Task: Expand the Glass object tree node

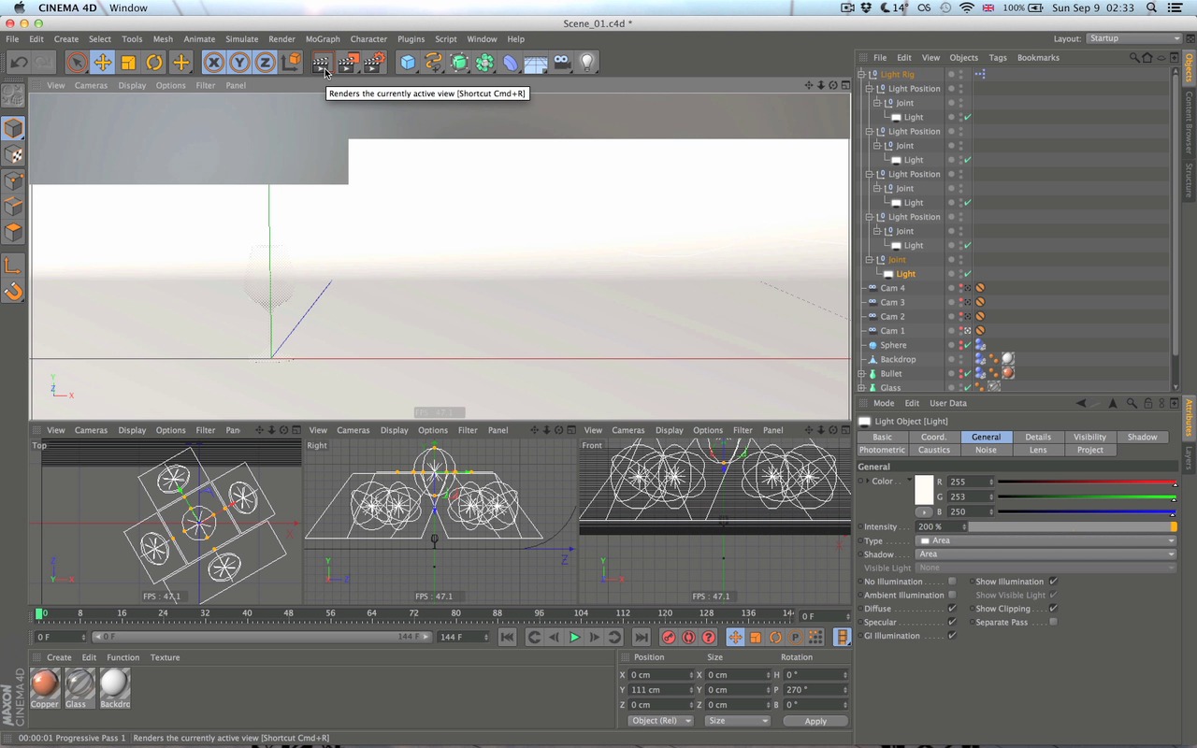Action: pos(862,387)
